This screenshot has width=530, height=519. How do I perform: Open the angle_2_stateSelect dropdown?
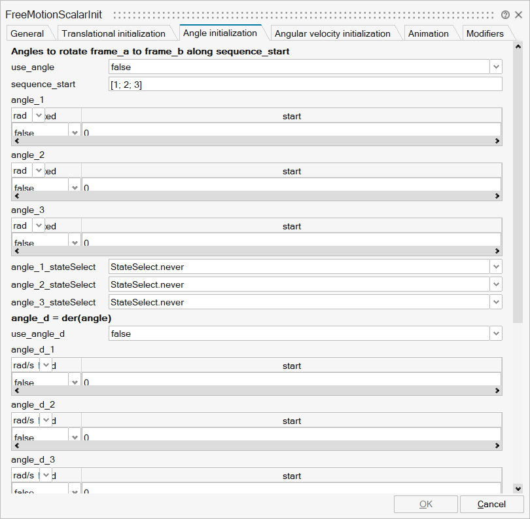click(x=496, y=284)
